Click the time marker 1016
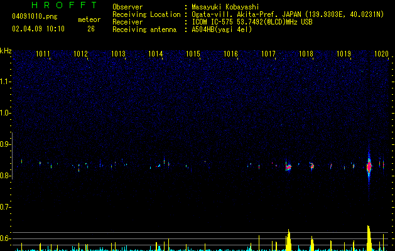 coord(230,54)
